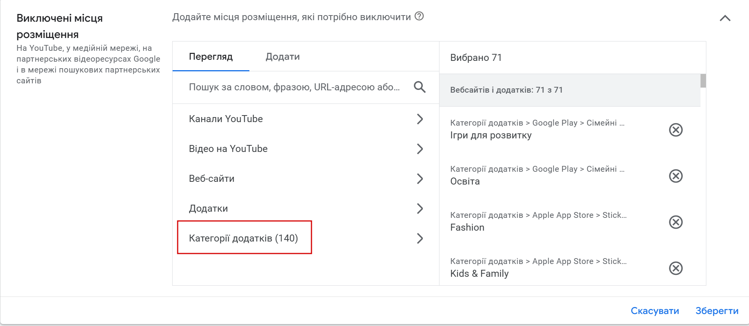Click the help question mark icon

[x=419, y=16]
